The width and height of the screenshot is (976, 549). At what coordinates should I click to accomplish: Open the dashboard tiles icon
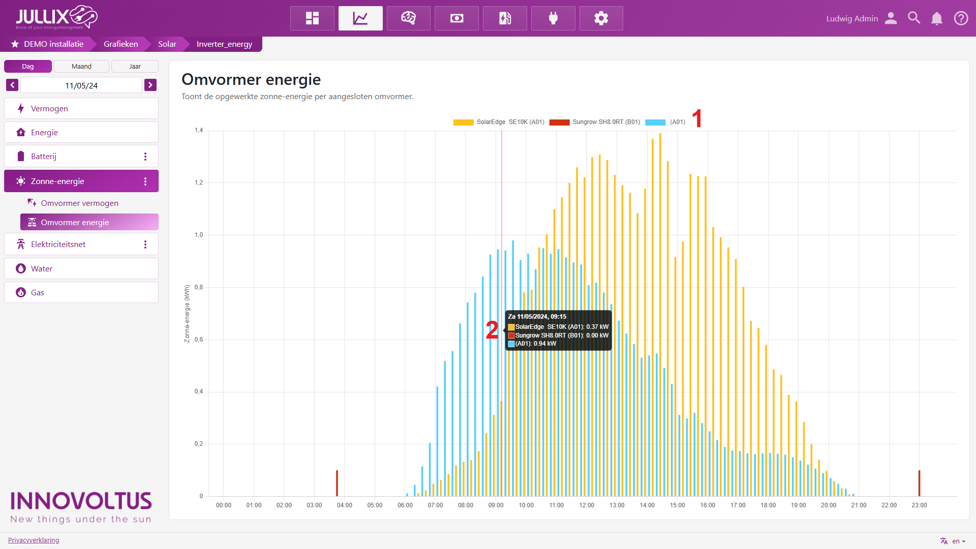(312, 18)
